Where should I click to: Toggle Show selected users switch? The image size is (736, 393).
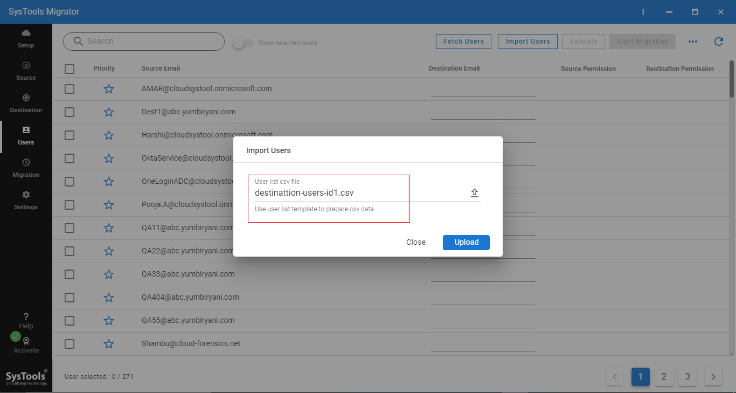243,43
